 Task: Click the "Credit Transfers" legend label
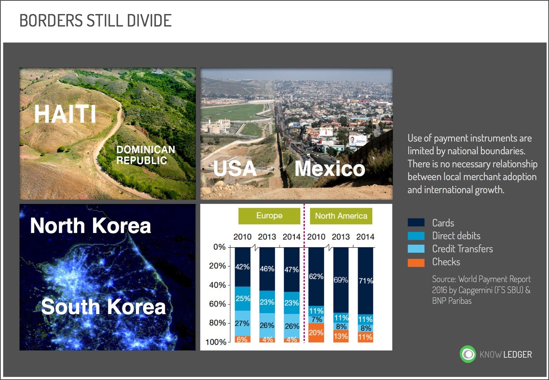(462, 249)
